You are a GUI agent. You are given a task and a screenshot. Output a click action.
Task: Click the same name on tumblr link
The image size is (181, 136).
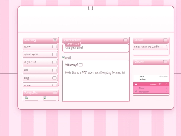(150, 47)
